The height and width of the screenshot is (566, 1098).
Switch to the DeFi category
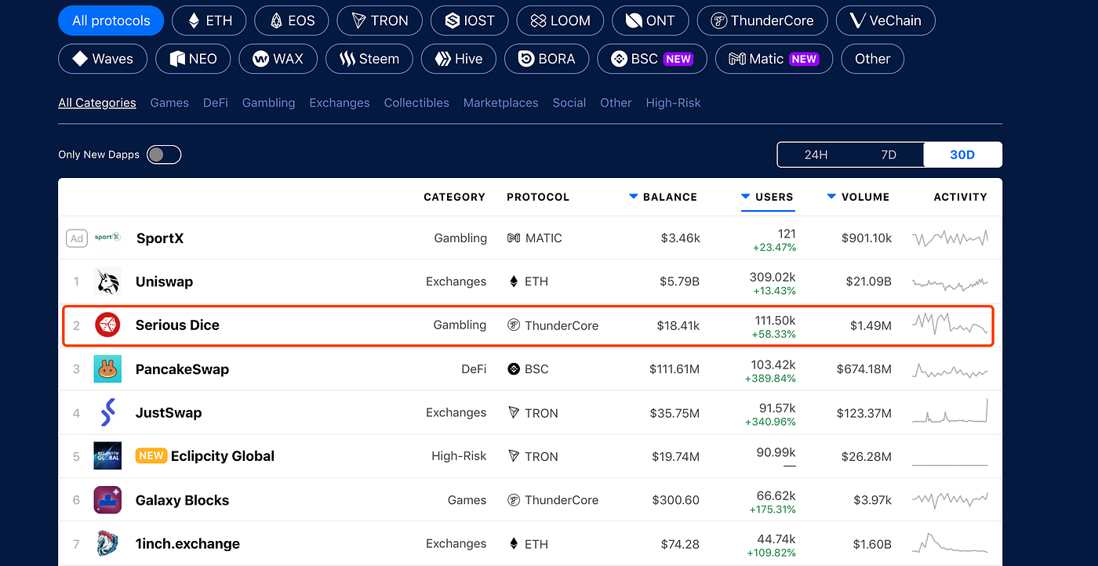point(216,103)
